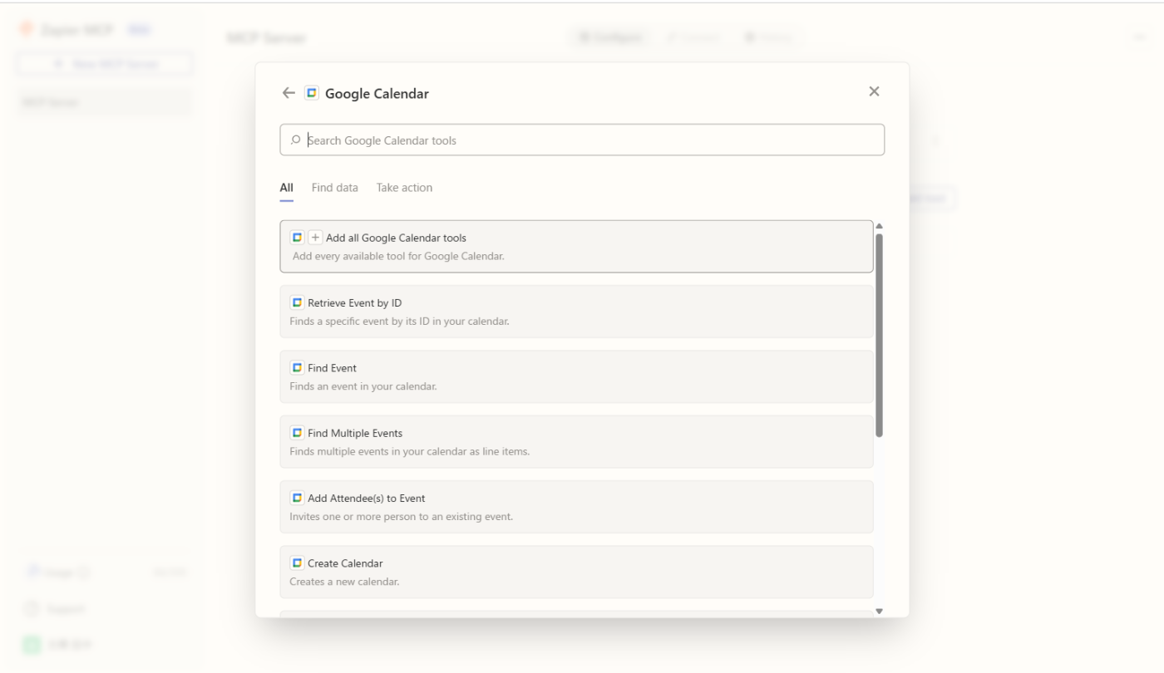Close the Google Calendar dialog
This screenshot has height=673, width=1164.
pyautogui.click(x=874, y=91)
